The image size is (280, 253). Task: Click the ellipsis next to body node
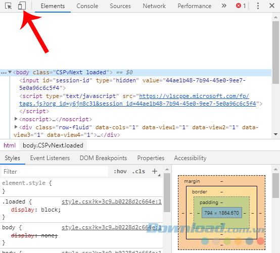4,73
